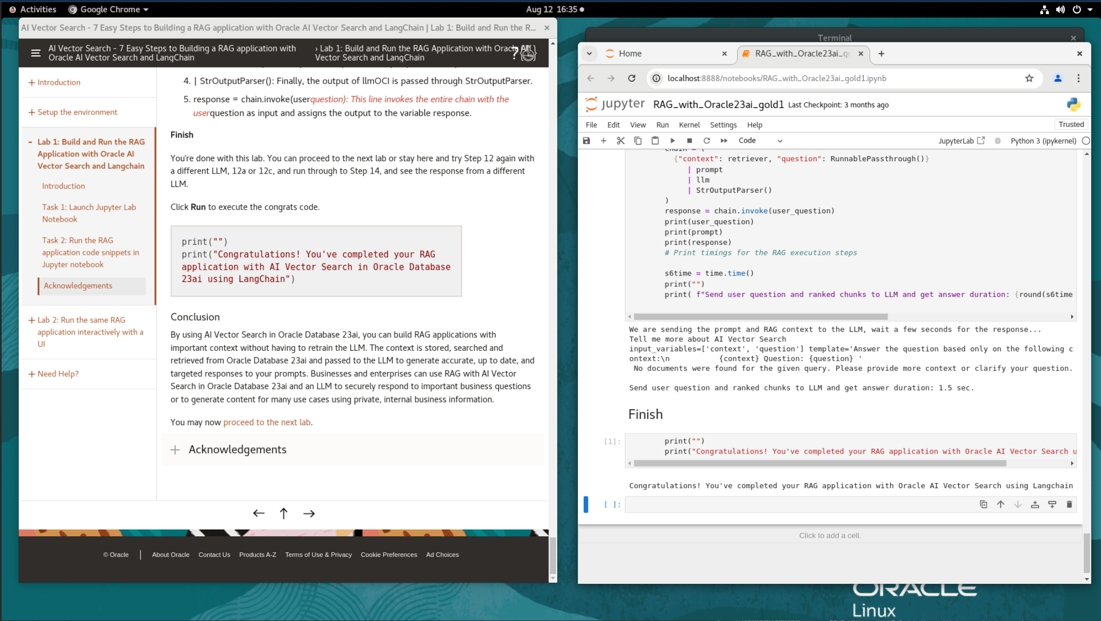
Task: Save the Jupyter notebook with disk icon
Action: click(586, 141)
